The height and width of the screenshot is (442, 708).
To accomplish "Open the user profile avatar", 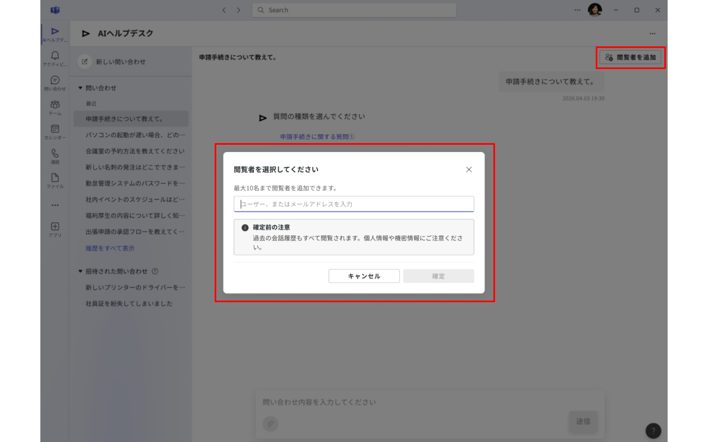I will 595,10.
